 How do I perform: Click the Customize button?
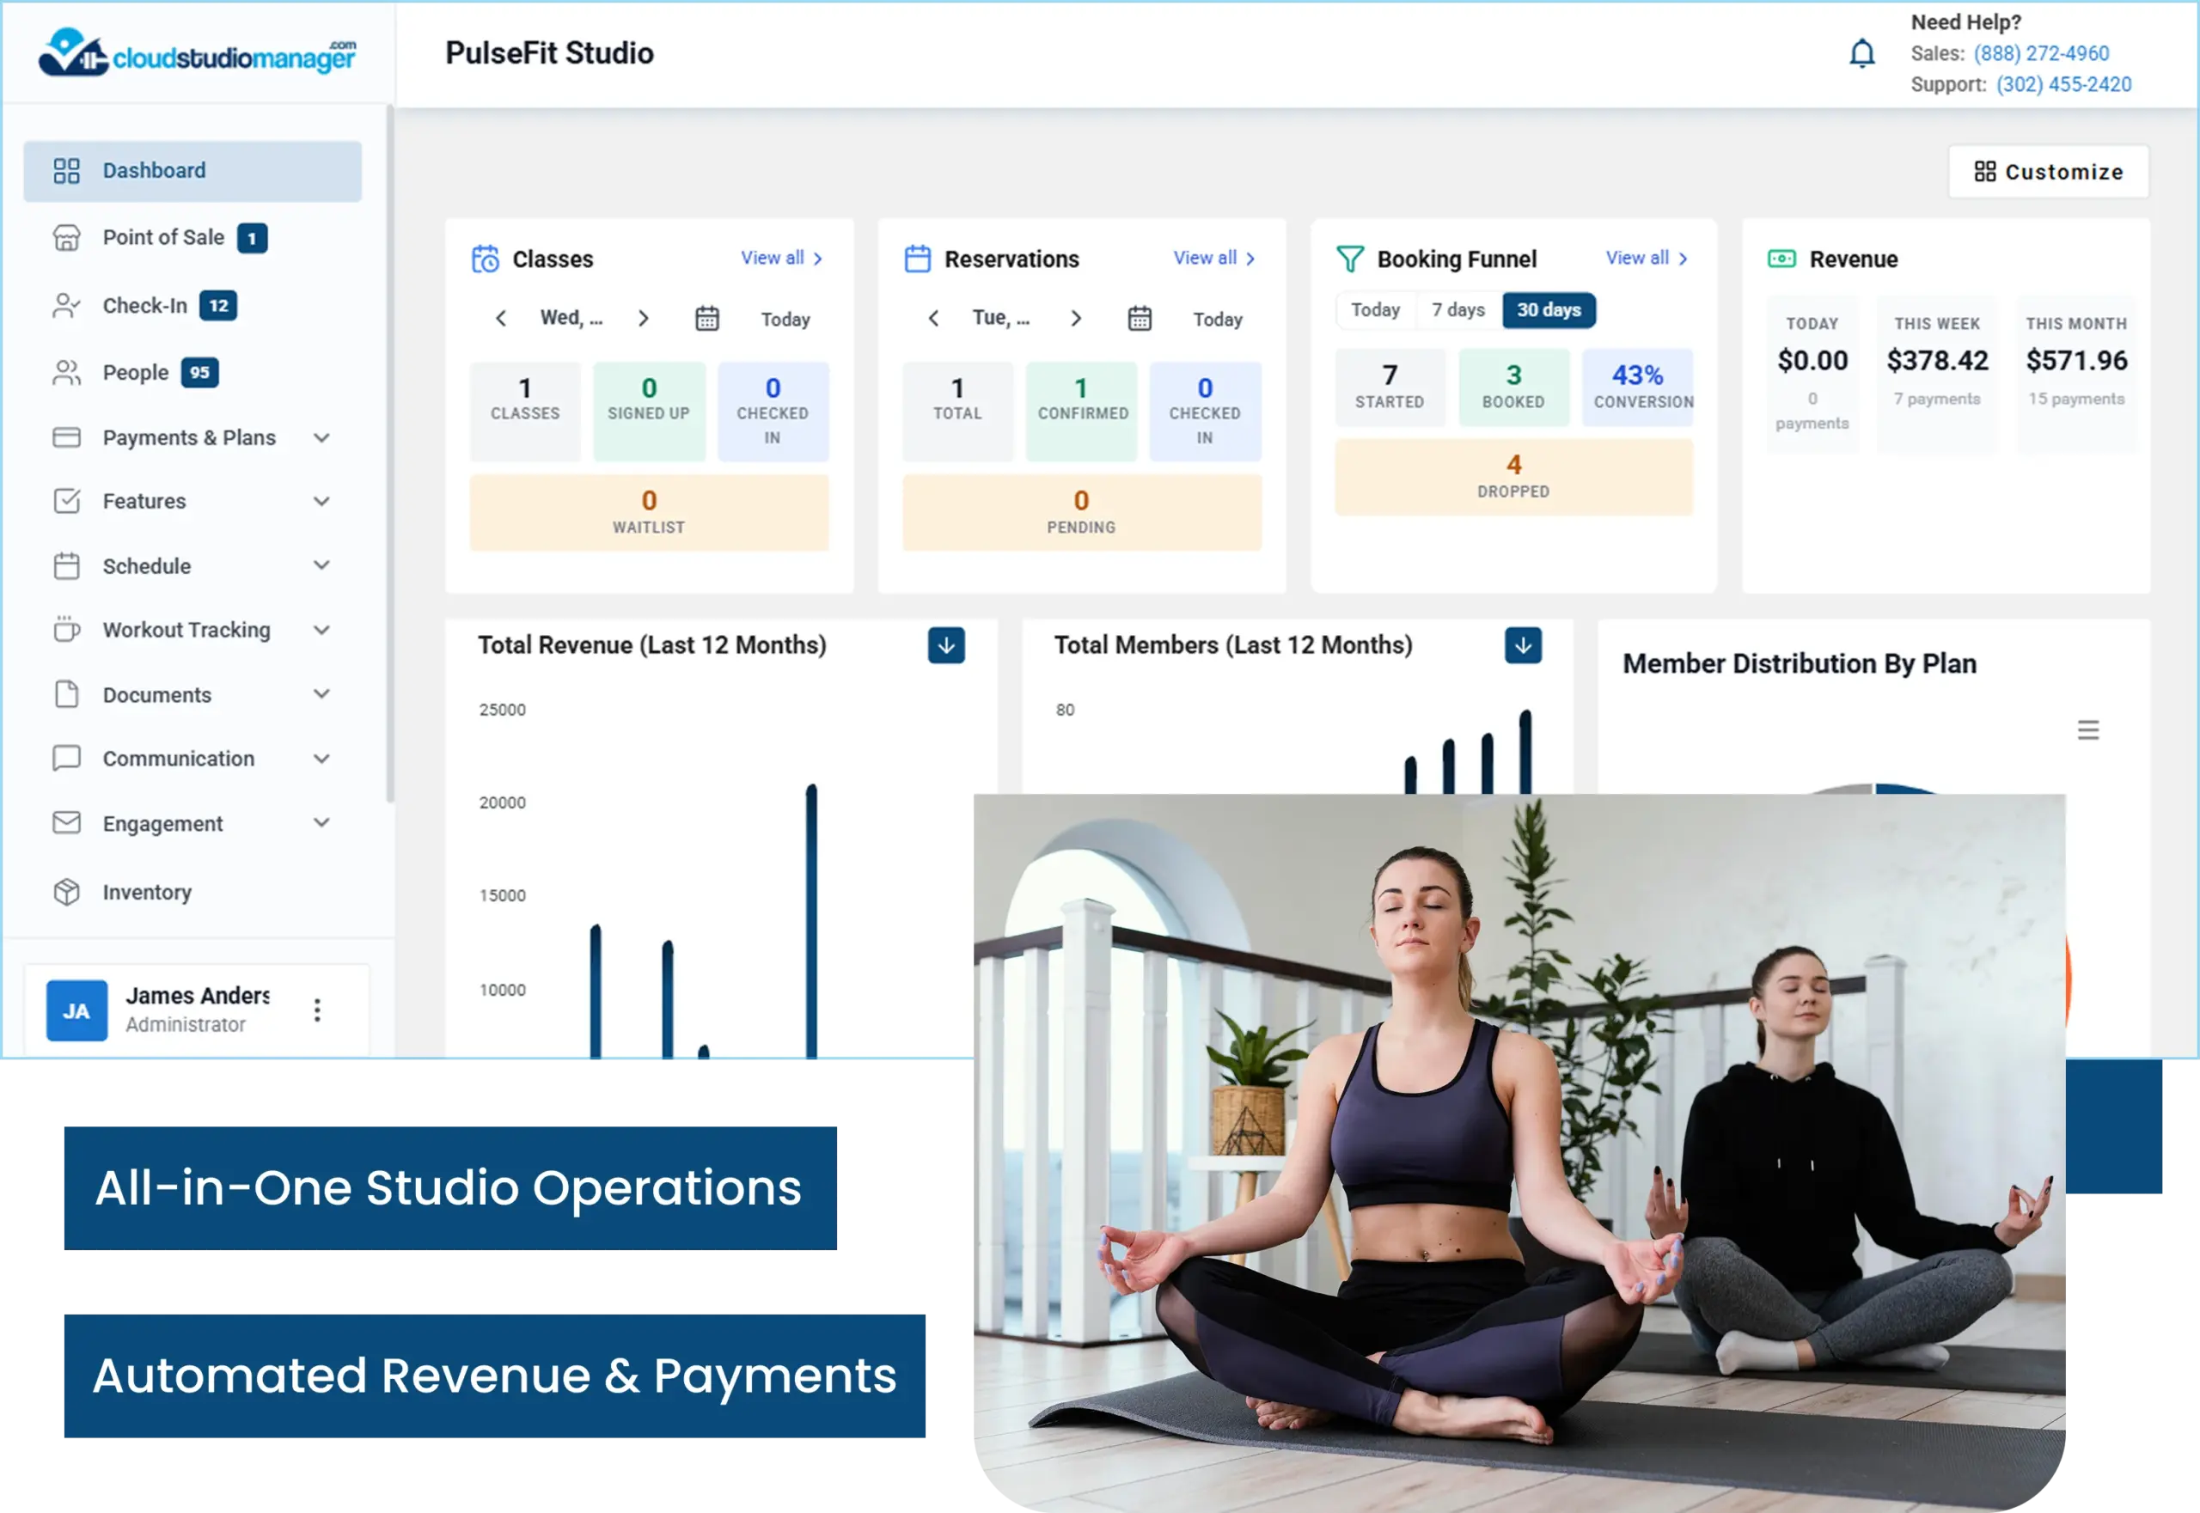click(x=2048, y=172)
